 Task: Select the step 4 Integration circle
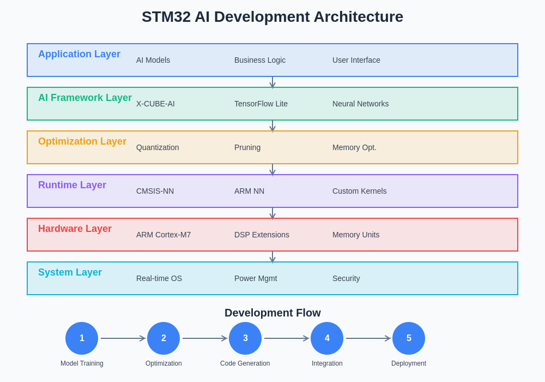[x=327, y=338]
